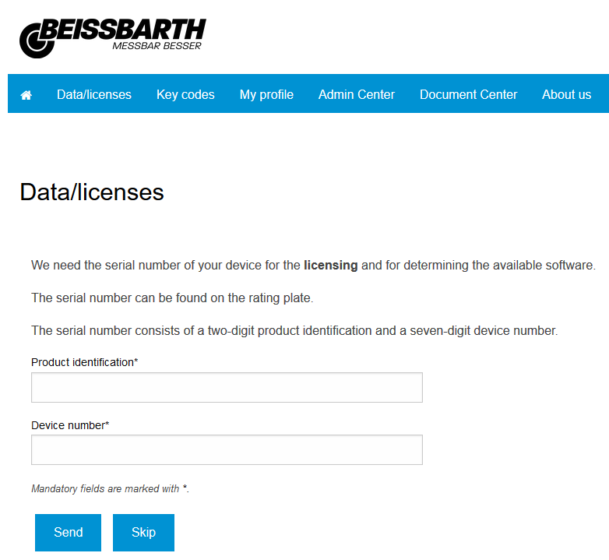Click the MESSBAR BESSER tagline
Screen dimensions: 609x560
[157, 46]
